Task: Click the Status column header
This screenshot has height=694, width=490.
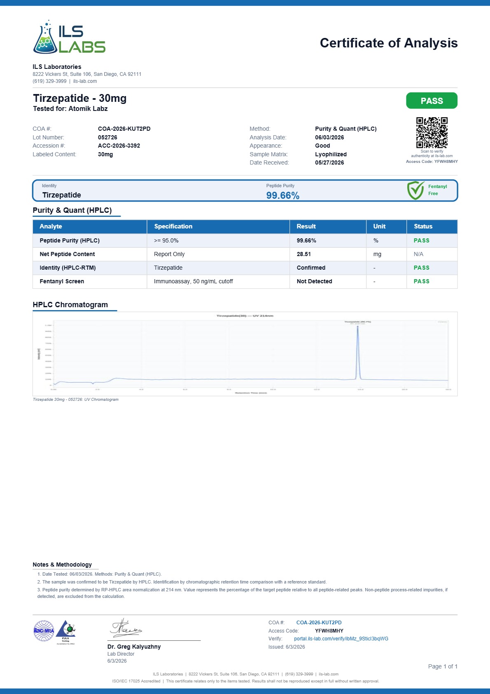Action: pos(432,226)
